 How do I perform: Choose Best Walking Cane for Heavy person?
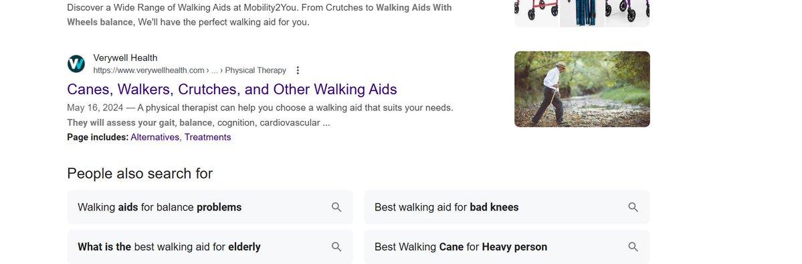pos(507,247)
